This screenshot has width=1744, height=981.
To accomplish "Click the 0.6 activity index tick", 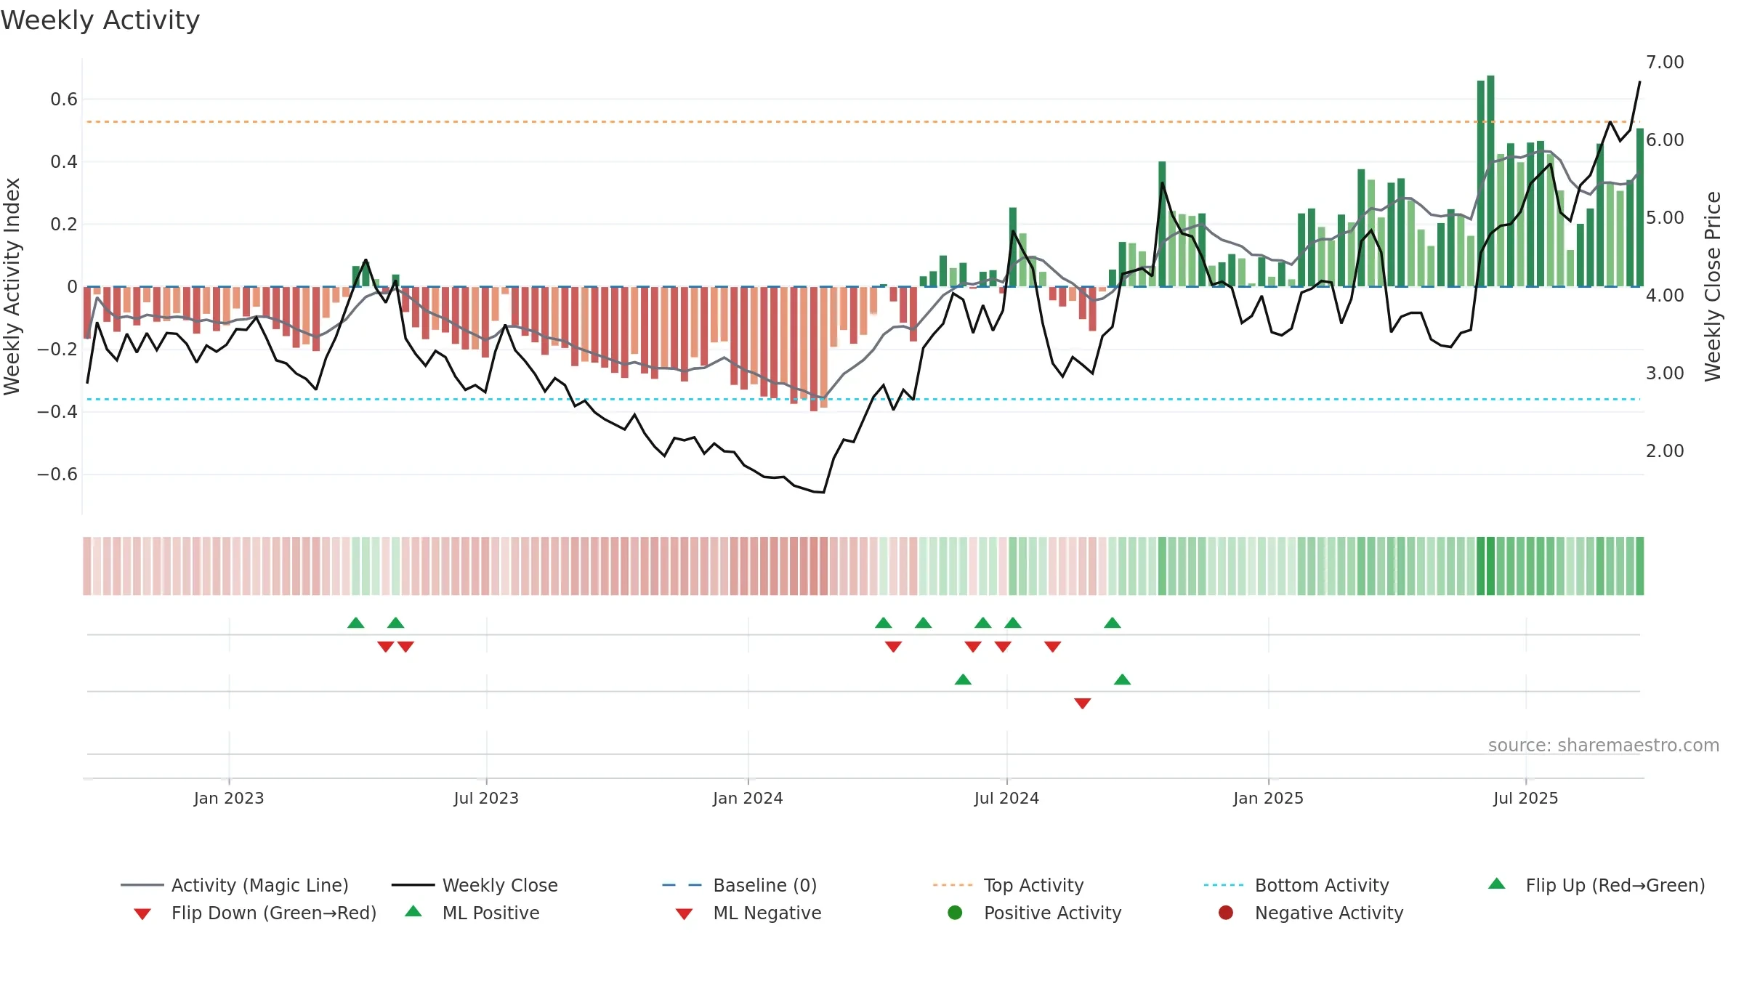I will click(64, 100).
